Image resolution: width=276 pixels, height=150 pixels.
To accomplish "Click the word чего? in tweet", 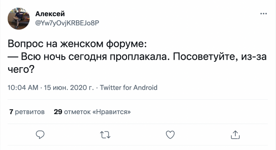I will point(21,70).
